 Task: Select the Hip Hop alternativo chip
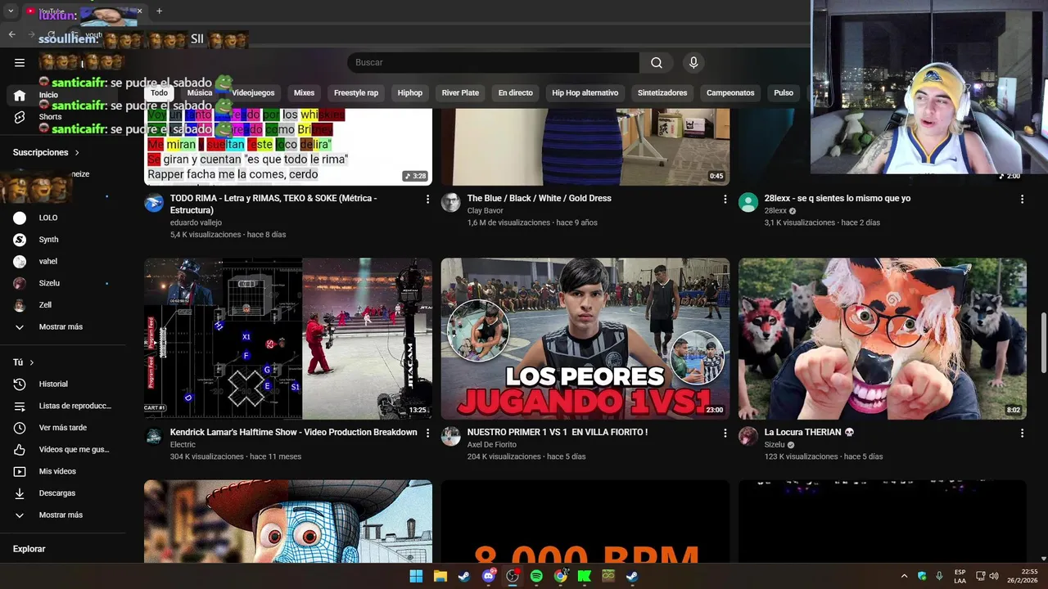585,92
